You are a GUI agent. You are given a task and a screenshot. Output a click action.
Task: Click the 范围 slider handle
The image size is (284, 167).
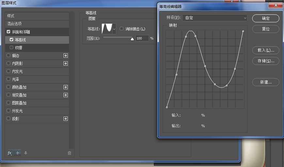tap(132, 38)
